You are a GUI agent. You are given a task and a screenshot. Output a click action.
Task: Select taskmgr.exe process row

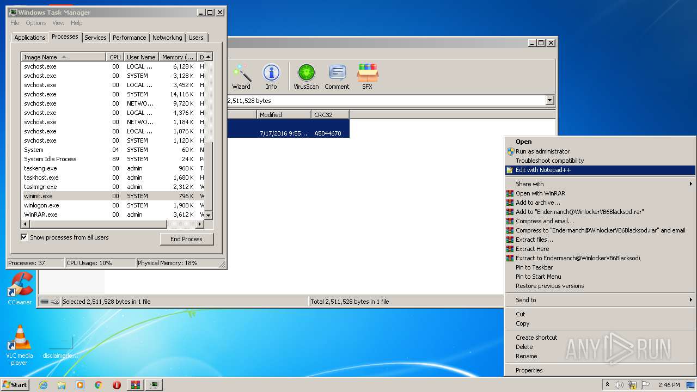coord(113,187)
